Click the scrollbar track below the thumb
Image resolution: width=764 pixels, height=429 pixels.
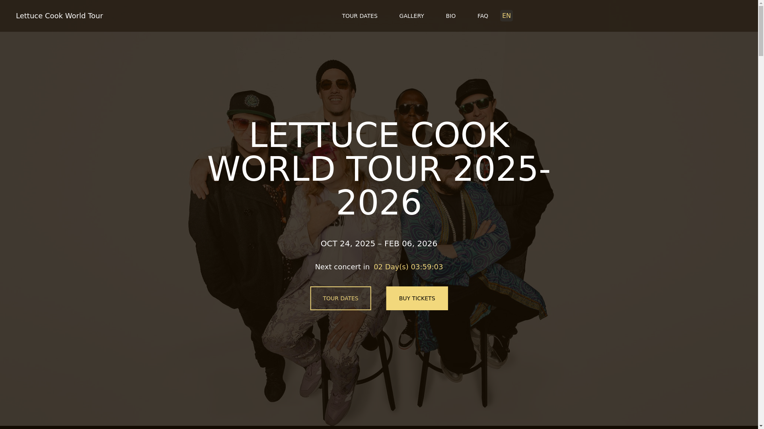point(761,238)
